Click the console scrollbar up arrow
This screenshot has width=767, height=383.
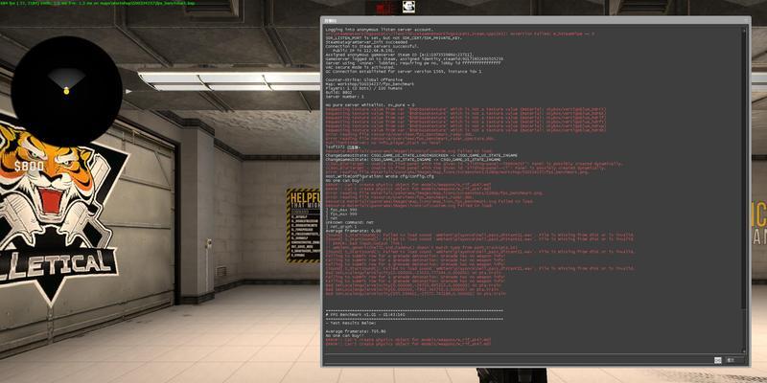click(745, 30)
